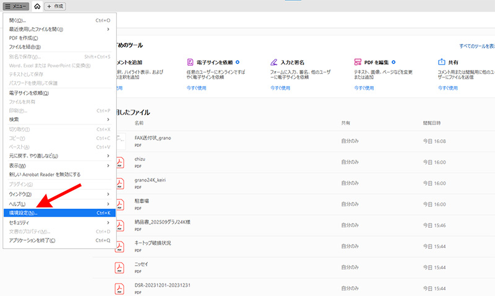
Task: Click 今すぐ使用 under PDF を編集
Action: [364, 88]
